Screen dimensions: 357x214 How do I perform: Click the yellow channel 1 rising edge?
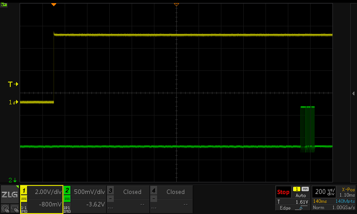54,68
